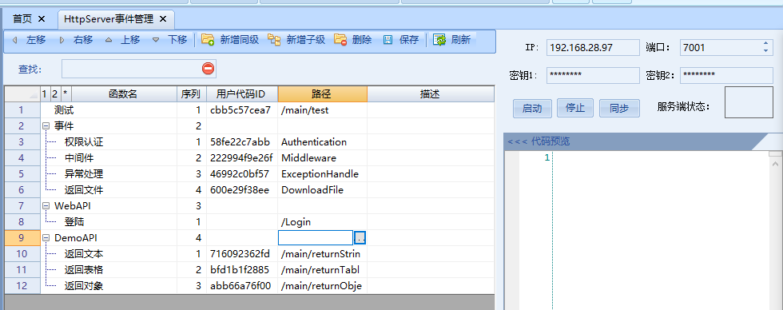Delete the selected node with 删除
Image resolution: width=783 pixels, height=310 pixels.
340,40
